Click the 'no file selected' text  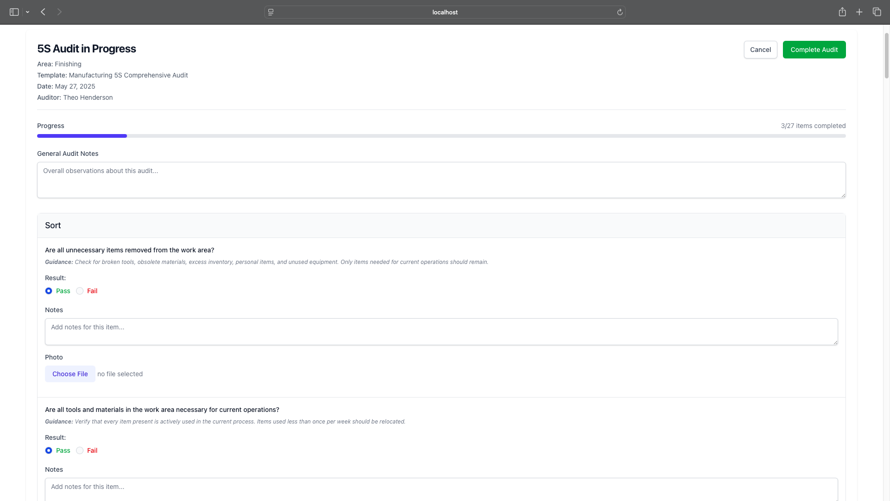(120, 374)
